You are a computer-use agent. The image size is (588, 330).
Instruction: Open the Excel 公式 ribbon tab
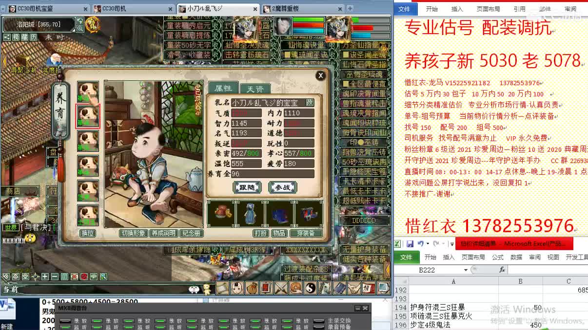(497, 257)
